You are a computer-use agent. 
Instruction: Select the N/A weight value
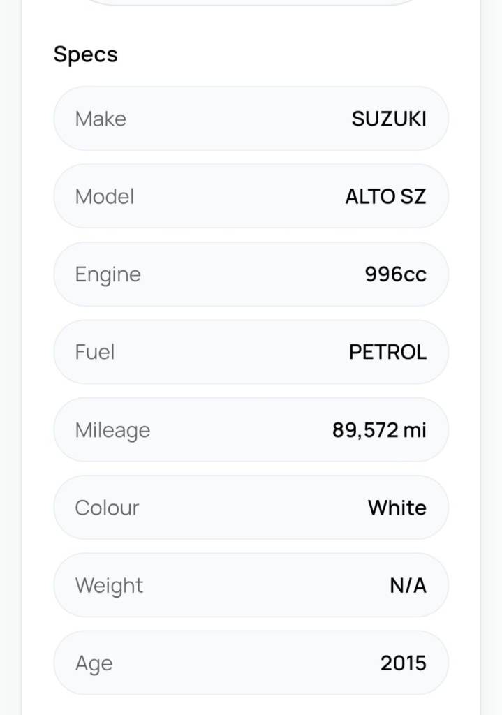408,585
